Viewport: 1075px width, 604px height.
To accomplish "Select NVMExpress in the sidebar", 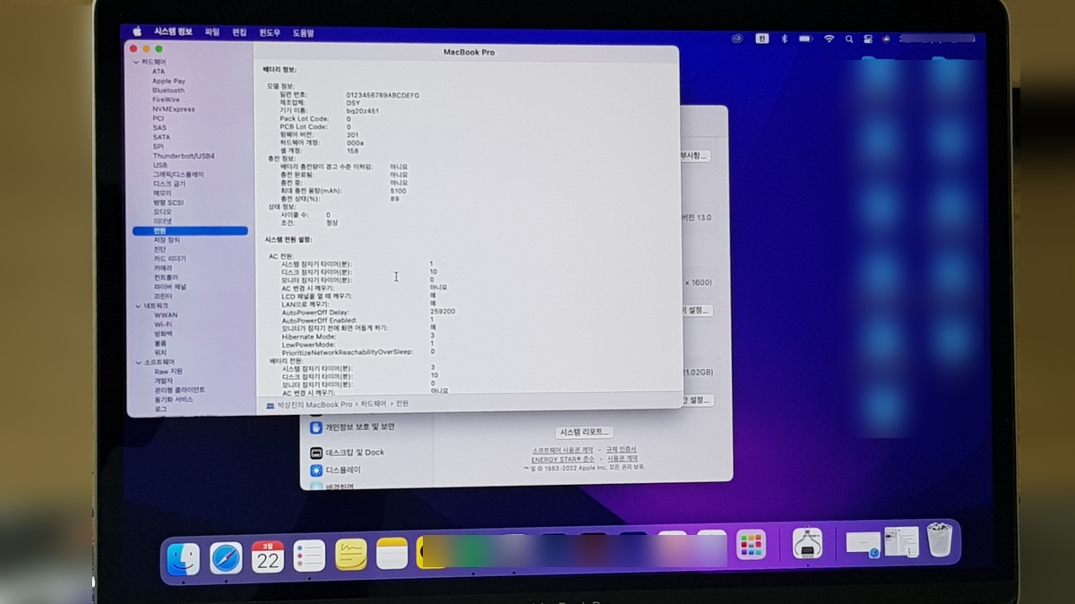I will click(x=173, y=109).
